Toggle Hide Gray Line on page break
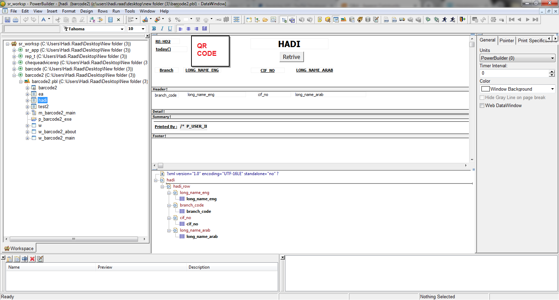The image size is (559, 300). pos(482,98)
